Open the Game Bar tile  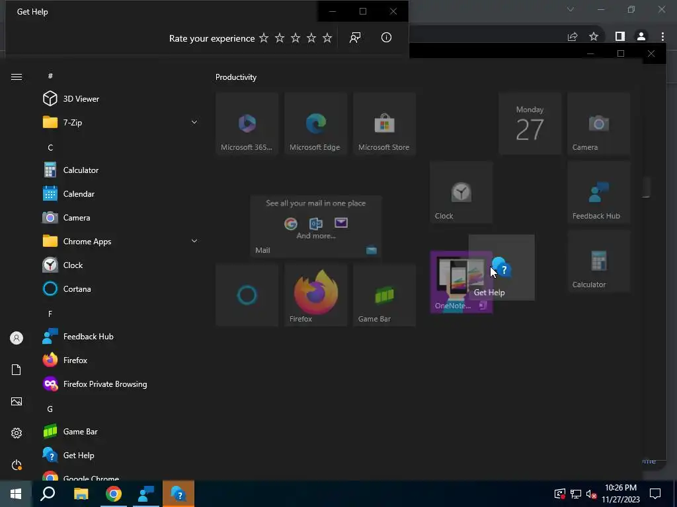tap(384, 295)
